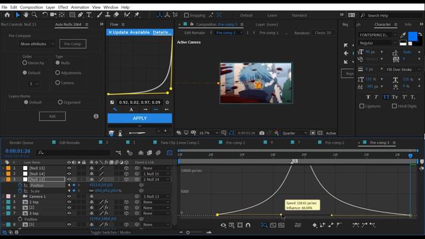Click Choose graph type eye icon
425x239 pixels.
coord(223,225)
